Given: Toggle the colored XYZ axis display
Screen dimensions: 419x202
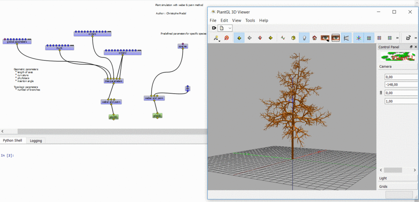Looking at the screenshot, I should tap(359, 38).
